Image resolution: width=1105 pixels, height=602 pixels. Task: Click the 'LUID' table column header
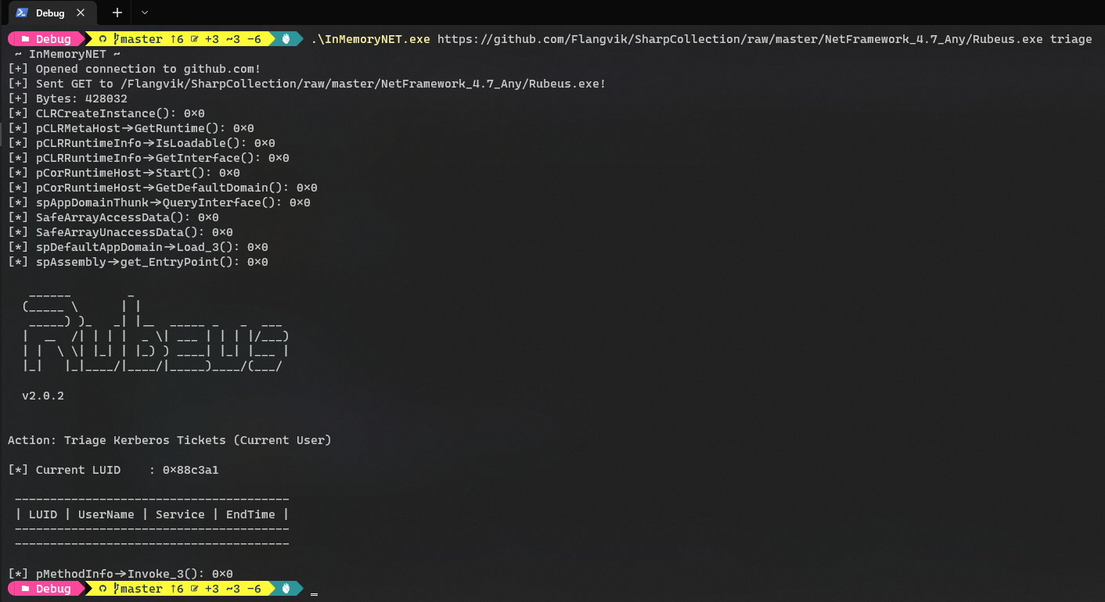43,514
